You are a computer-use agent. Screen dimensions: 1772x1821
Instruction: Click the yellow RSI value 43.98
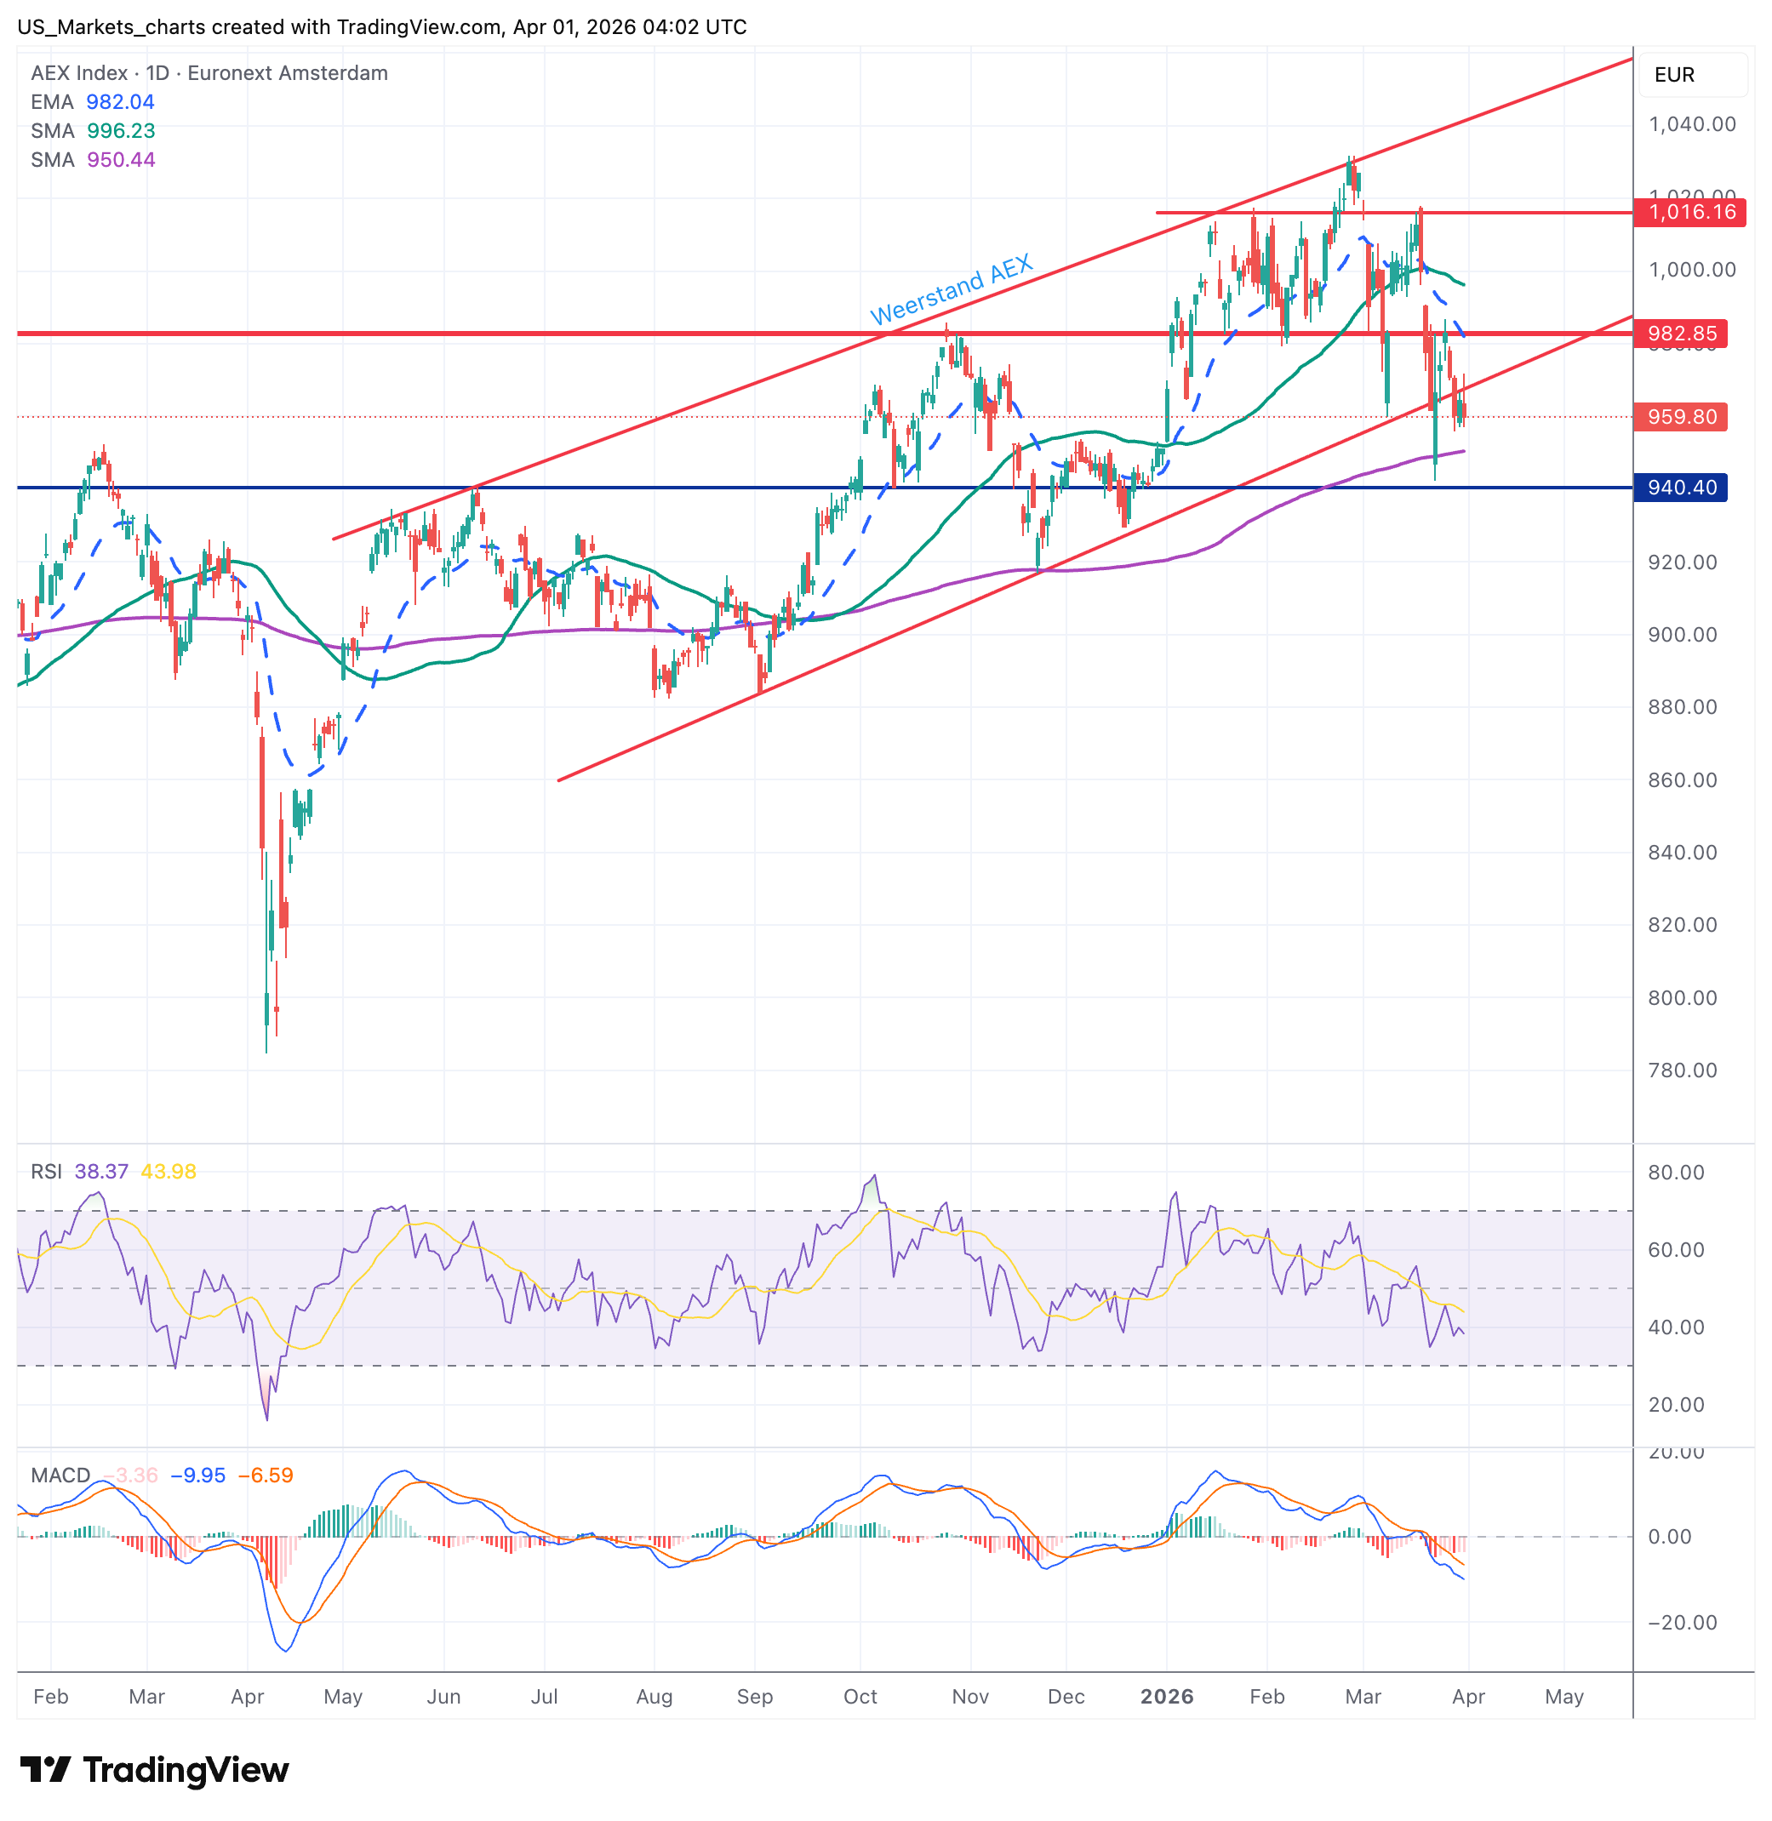pos(169,1171)
